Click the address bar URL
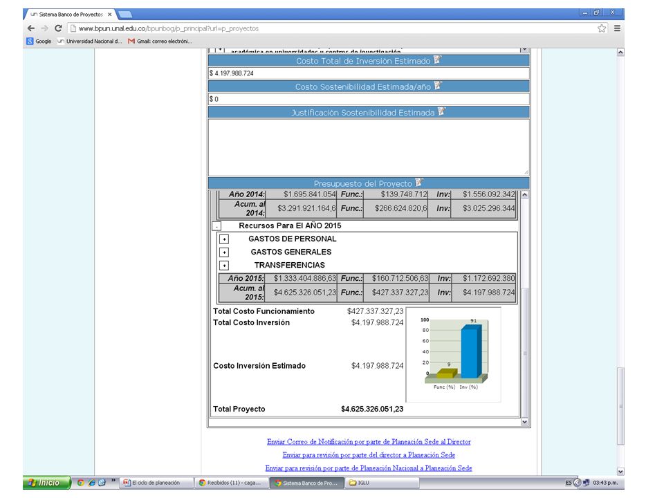664x498 pixels. point(169,28)
